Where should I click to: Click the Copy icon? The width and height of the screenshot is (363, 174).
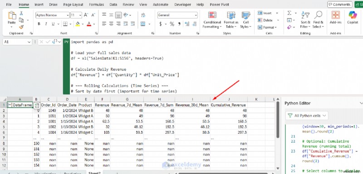(21, 20)
